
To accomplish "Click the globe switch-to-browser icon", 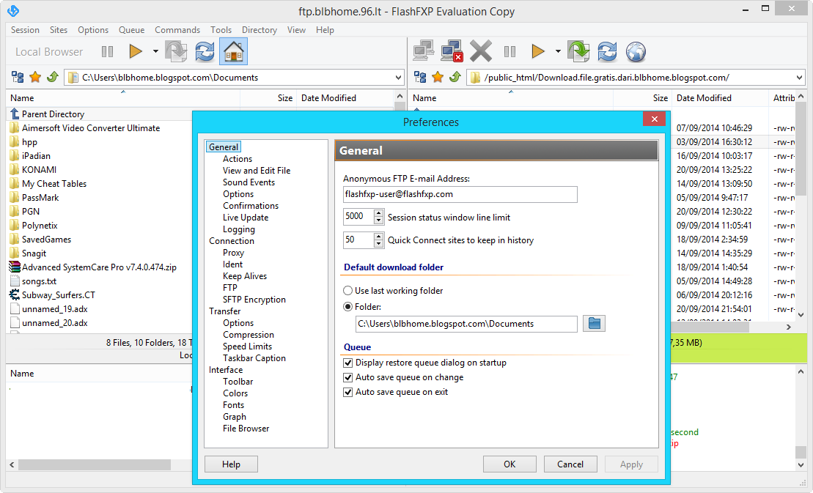I will 636,52.
